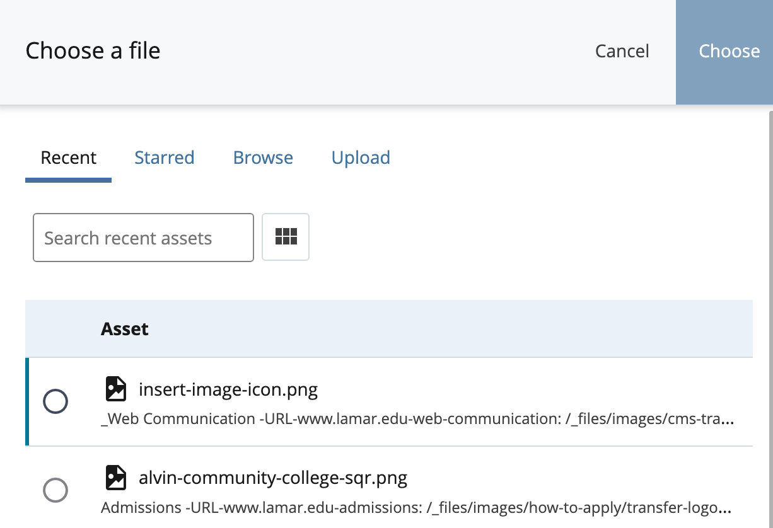The image size is (773, 528).
Task: Focus the Search recent assets field
Action: (x=143, y=238)
